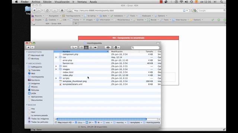Open the Visualización menu

[x=62, y=2]
